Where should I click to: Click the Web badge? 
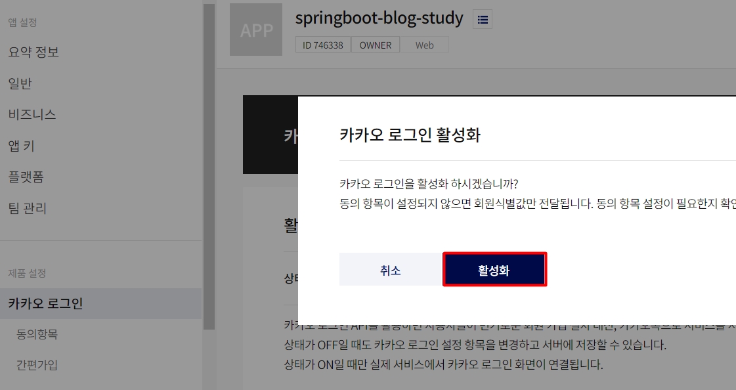[424, 45]
